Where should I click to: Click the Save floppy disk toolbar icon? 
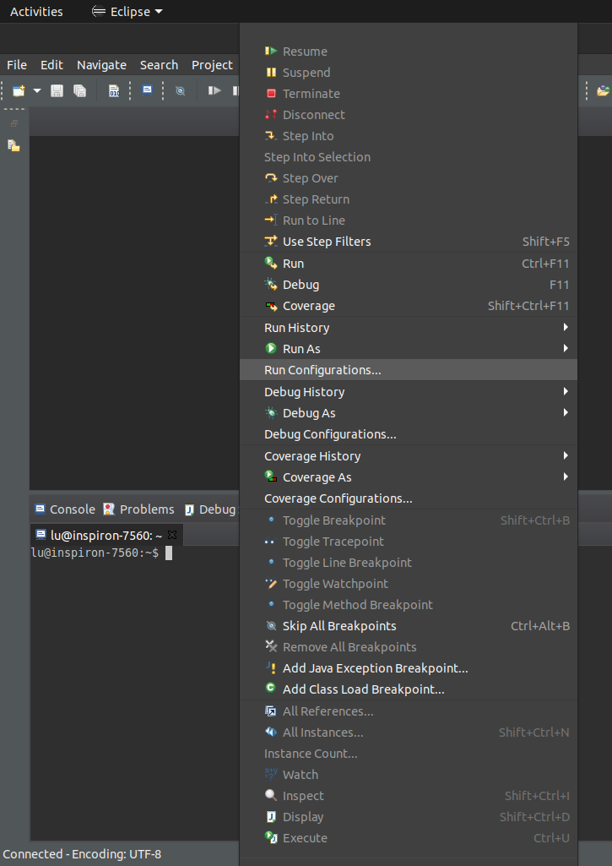(57, 90)
